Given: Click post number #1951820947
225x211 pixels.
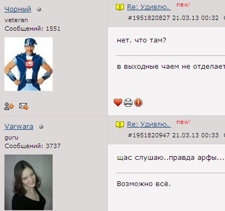Looking at the screenshot, I should [149, 135].
